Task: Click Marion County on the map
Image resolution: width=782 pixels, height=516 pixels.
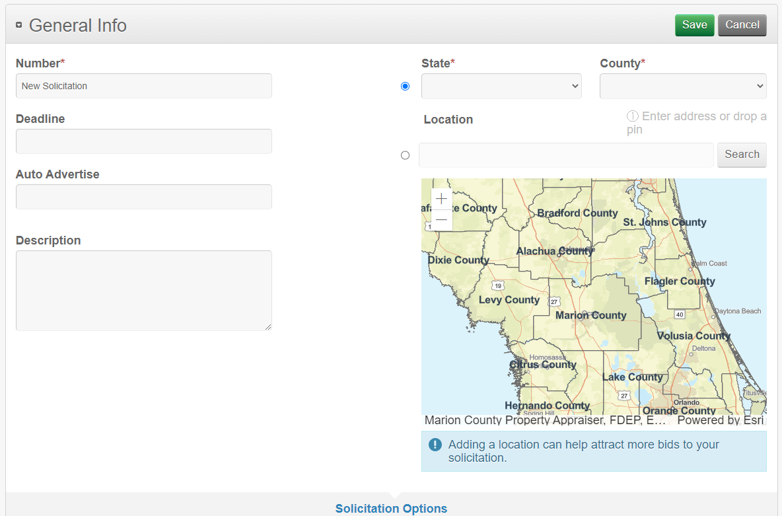Action: [x=590, y=316]
